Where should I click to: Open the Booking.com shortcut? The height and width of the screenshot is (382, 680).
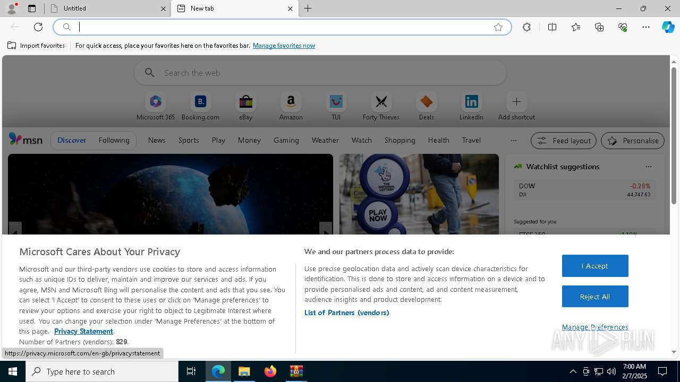tap(200, 106)
